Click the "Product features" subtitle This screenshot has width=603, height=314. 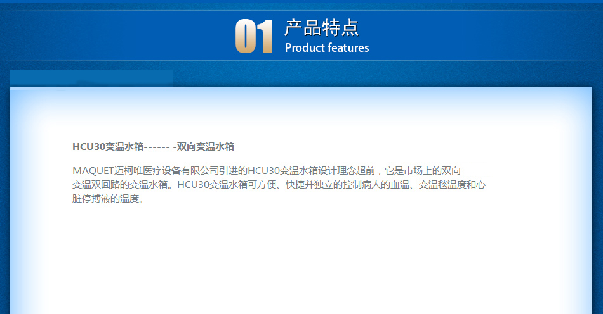(x=326, y=48)
